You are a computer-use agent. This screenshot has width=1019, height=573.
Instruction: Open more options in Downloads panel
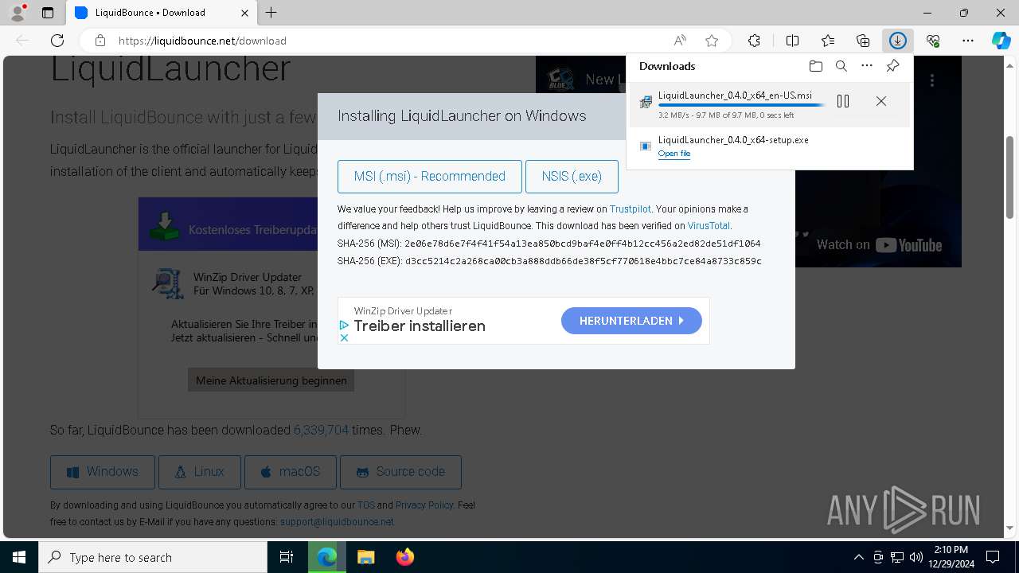(x=867, y=66)
